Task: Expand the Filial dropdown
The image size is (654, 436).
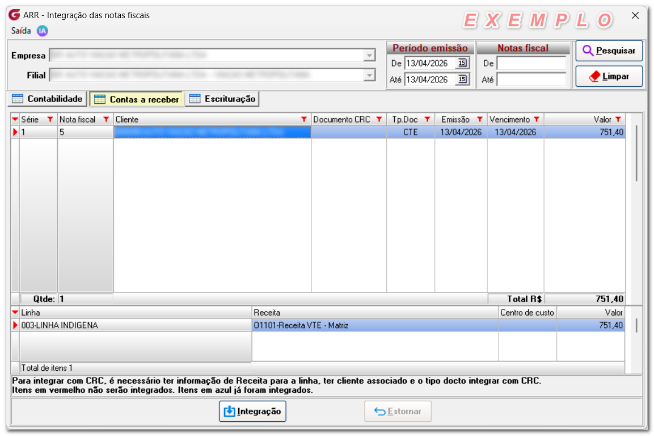Action: [369, 75]
